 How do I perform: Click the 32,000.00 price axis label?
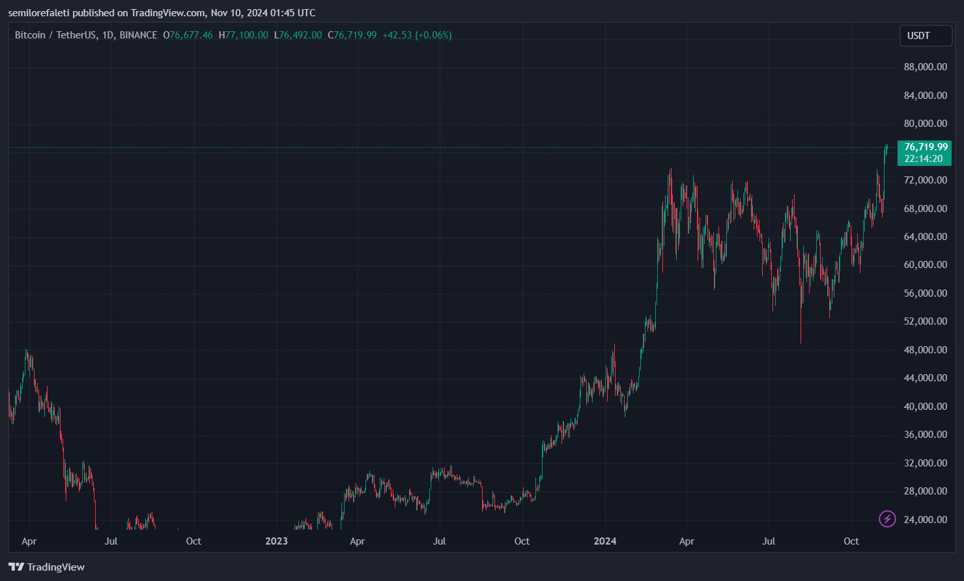(925, 463)
